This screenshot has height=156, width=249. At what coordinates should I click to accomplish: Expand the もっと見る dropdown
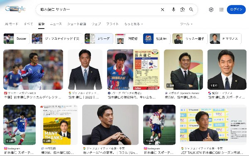pyautogui.click(x=134, y=24)
